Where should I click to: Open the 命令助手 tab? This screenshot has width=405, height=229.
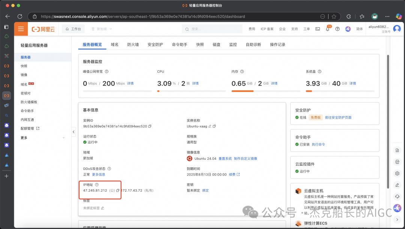(x=180, y=45)
